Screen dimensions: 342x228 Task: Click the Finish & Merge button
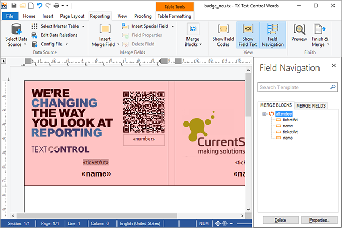click(x=320, y=35)
